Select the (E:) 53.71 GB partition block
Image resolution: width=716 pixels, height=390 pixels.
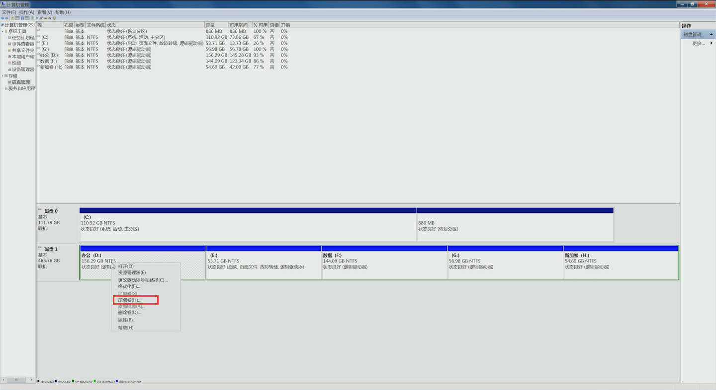(264, 262)
